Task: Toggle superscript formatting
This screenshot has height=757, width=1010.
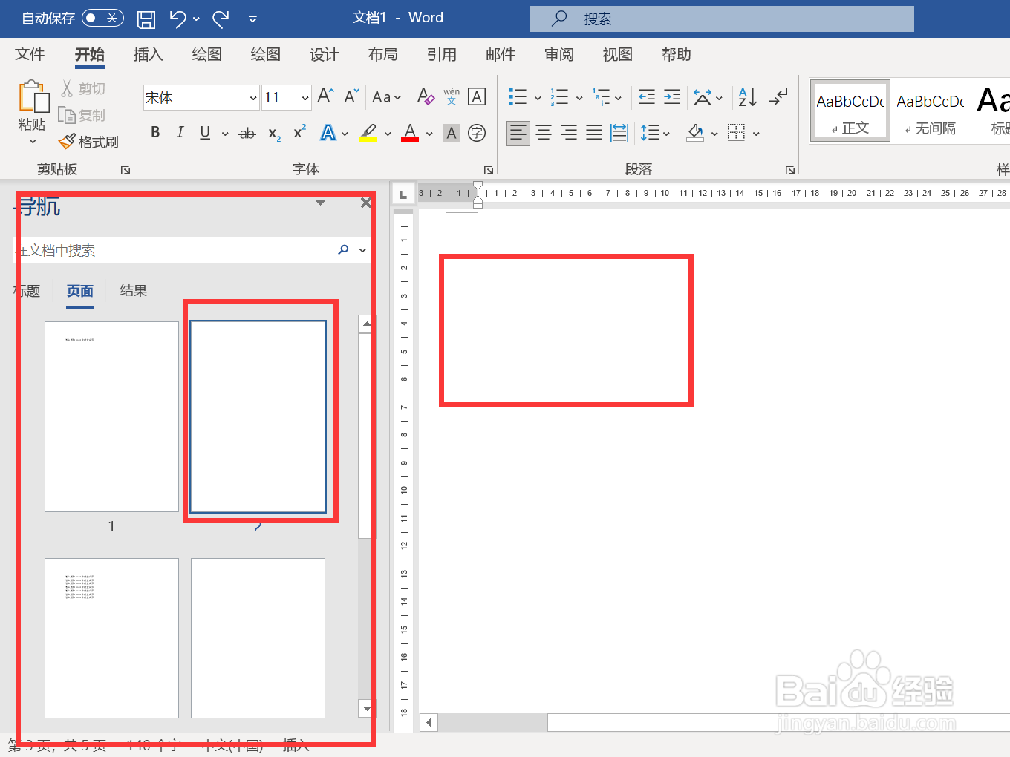Action: click(x=299, y=132)
